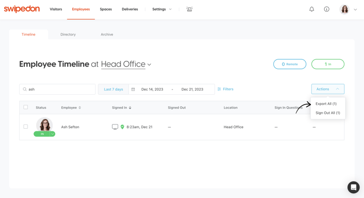Open the Employees nav item
The height and width of the screenshot is (198, 364).
pyautogui.click(x=81, y=9)
